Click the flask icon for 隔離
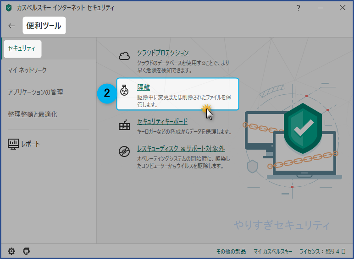 tap(124, 90)
